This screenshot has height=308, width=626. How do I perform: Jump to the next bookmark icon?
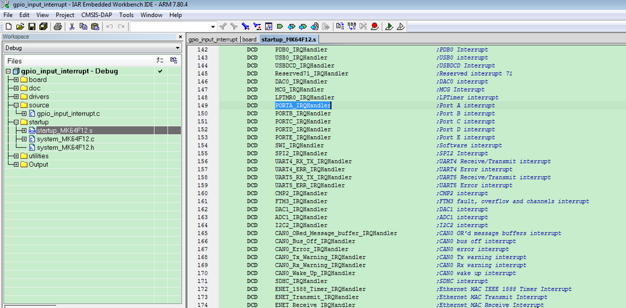[x=303, y=27]
